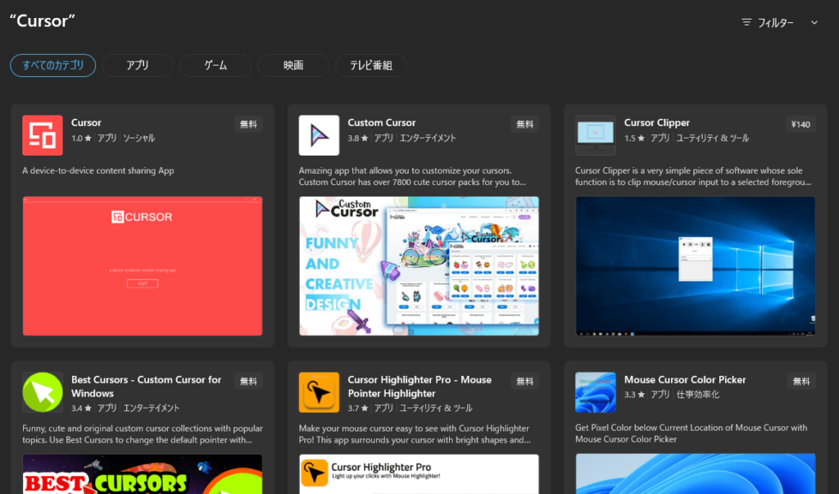
Task: Click the "Amazing app that allows you" description
Action: click(413, 177)
